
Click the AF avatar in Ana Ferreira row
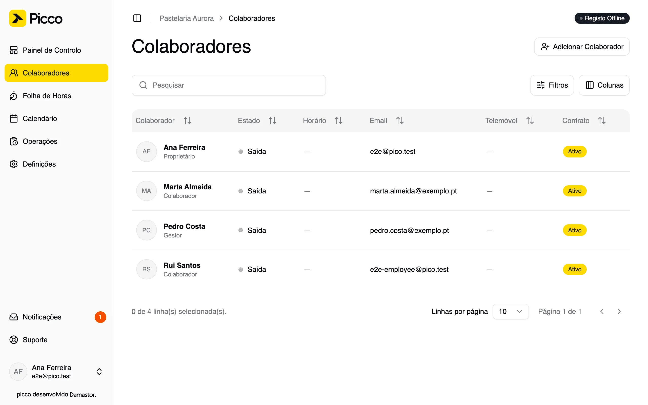click(x=147, y=151)
